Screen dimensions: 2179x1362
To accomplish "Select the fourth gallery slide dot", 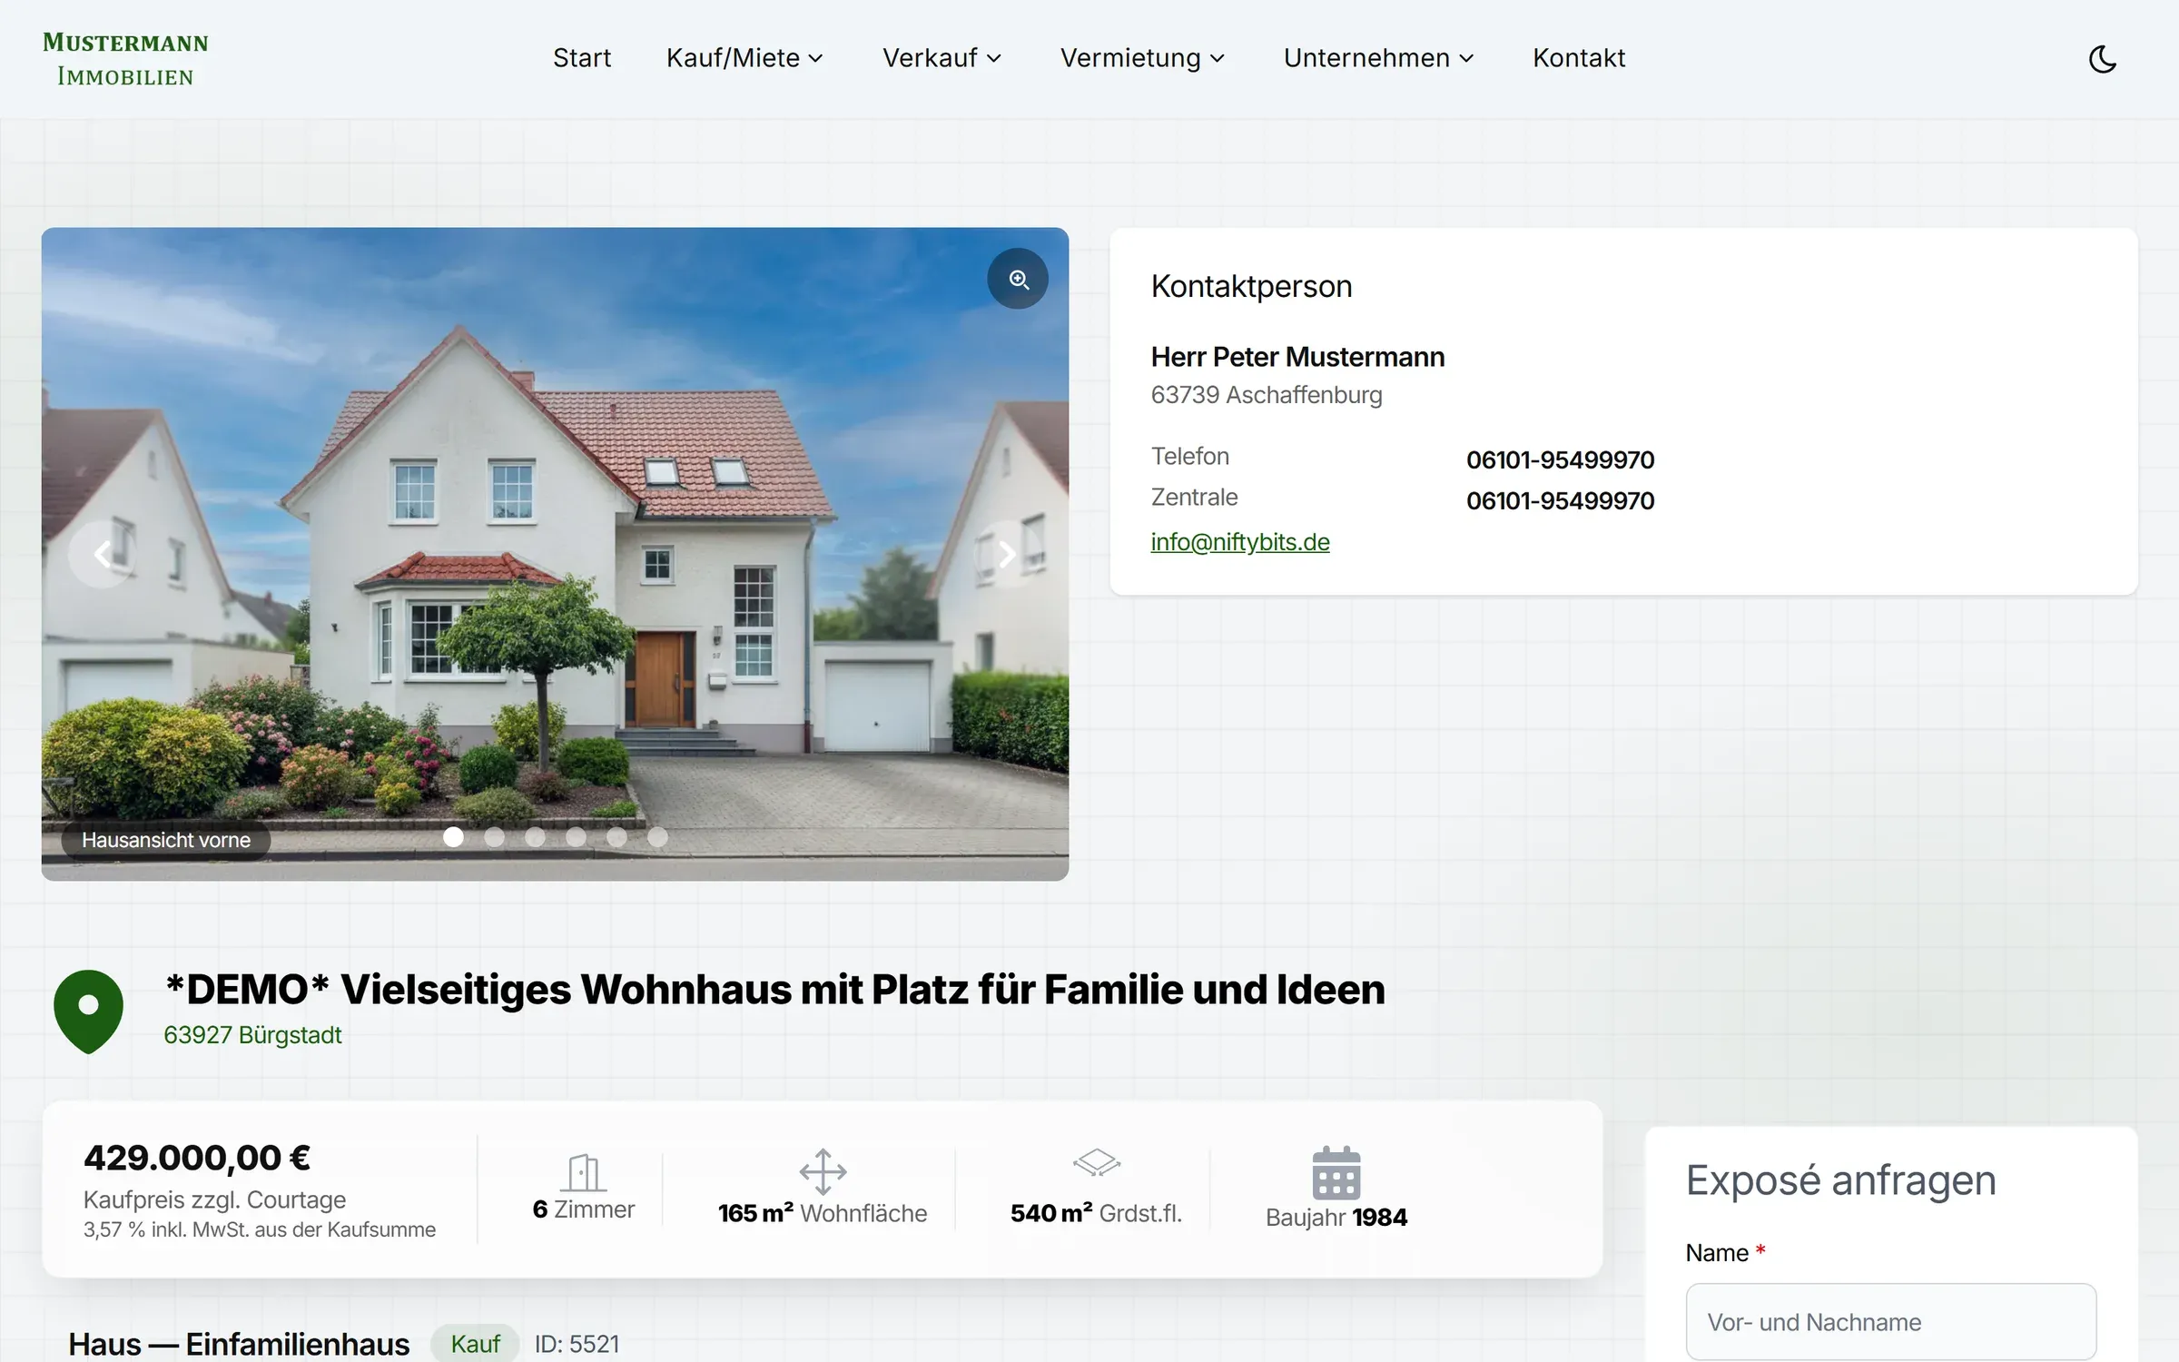I will tap(576, 837).
